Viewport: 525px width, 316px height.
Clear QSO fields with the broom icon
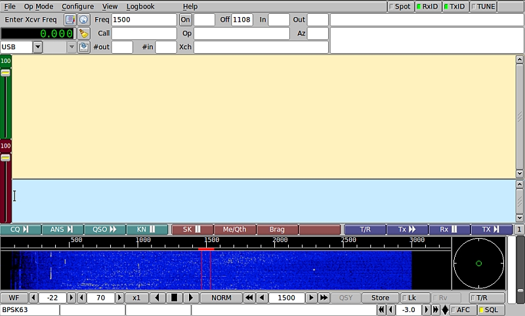pos(83,33)
